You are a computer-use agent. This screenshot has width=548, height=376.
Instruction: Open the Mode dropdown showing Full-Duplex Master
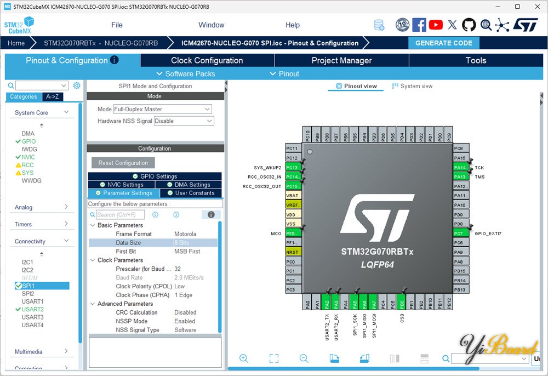[163, 109]
